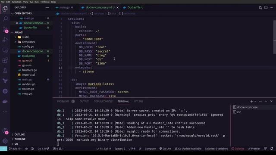Open the File menu
This screenshot has height=155, width=276.
coord(3,2)
